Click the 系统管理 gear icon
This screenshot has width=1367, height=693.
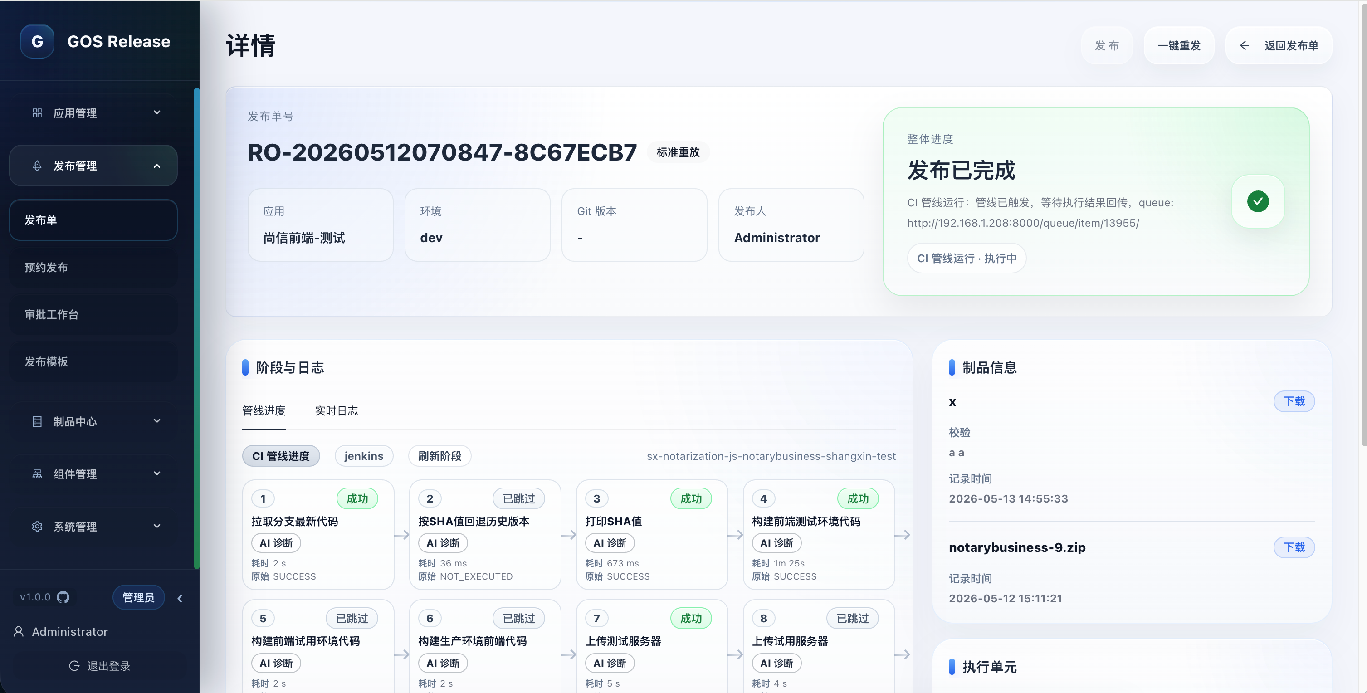37,527
